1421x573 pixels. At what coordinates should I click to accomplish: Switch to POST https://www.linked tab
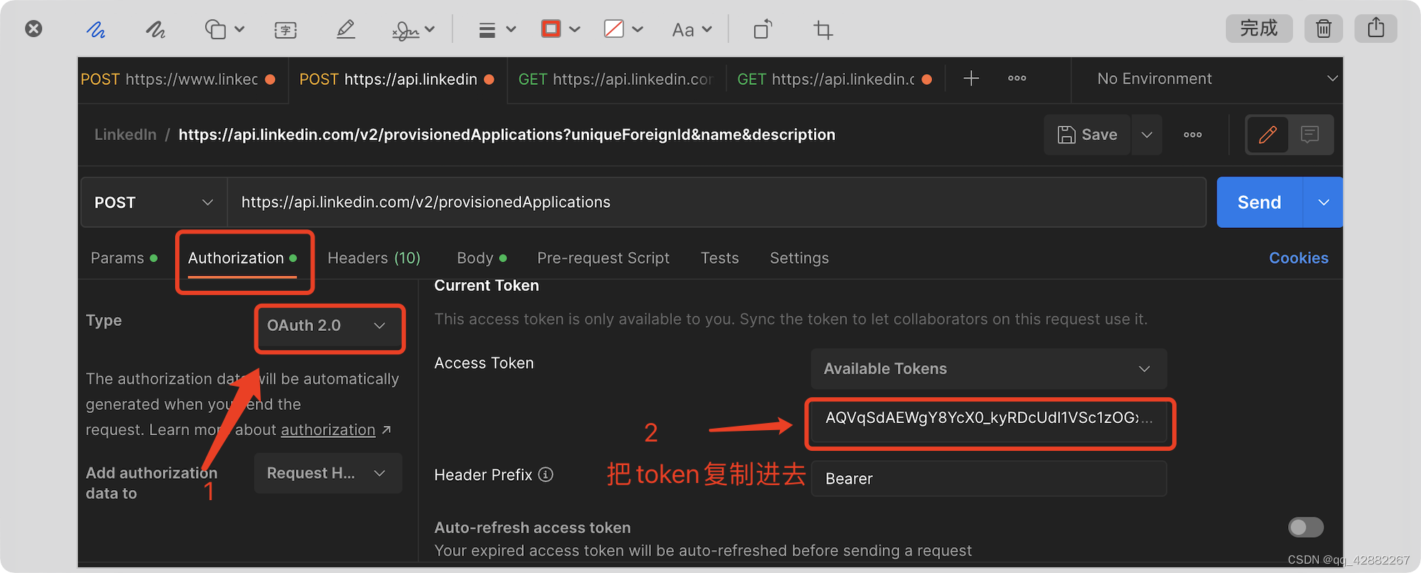coord(179,79)
